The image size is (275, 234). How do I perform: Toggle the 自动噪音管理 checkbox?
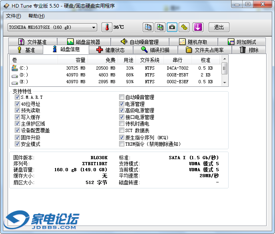coord(122,97)
